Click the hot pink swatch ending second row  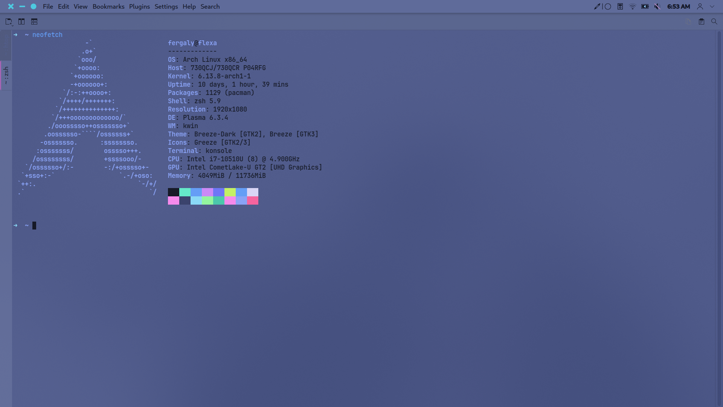pyautogui.click(x=253, y=200)
